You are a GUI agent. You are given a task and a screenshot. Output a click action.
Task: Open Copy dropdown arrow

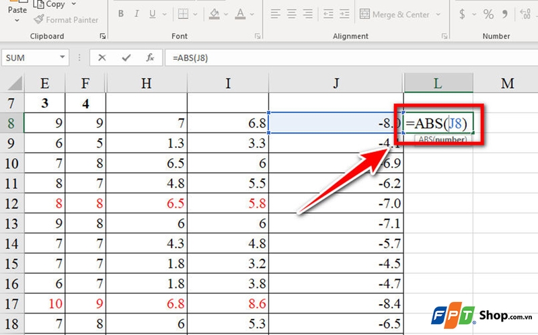tap(74, 4)
